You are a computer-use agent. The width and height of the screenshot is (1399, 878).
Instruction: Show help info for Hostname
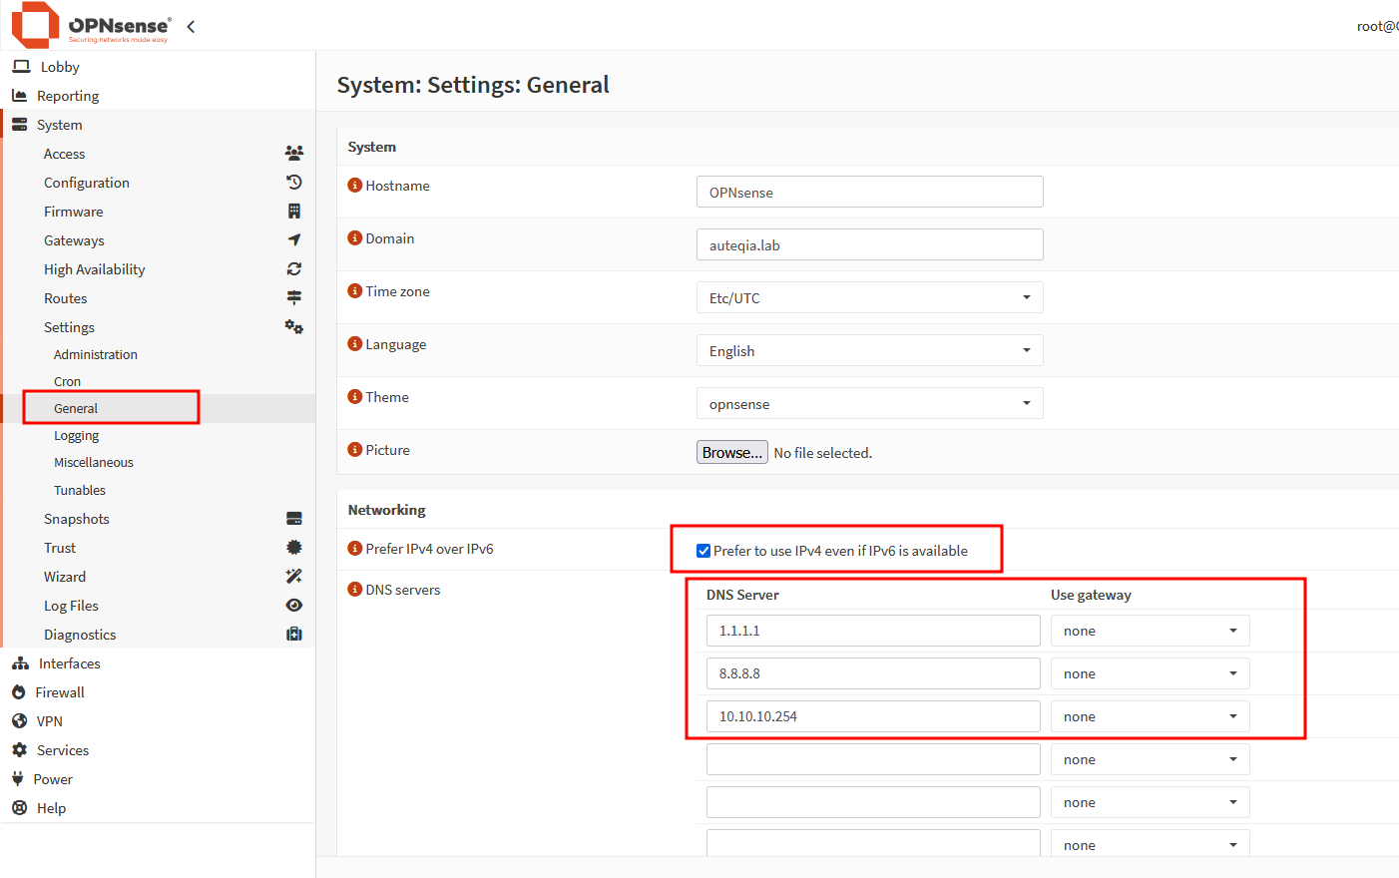click(354, 186)
